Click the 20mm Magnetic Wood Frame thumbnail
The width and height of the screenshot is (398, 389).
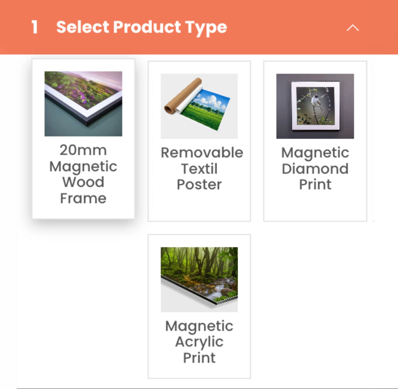click(83, 103)
